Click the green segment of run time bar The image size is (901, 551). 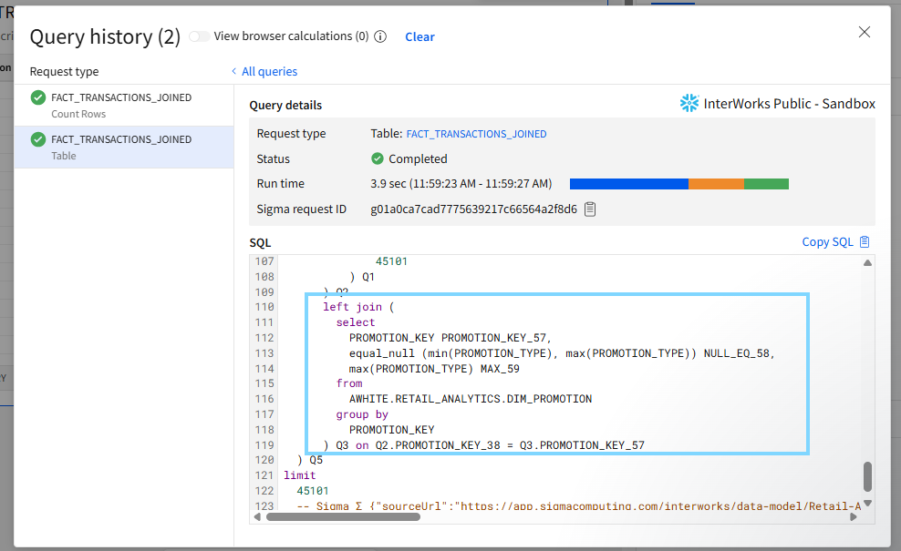767,184
